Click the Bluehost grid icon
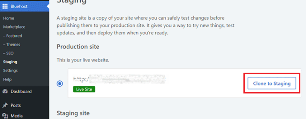The height and width of the screenshot is (119, 306). [x=5, y=6]
